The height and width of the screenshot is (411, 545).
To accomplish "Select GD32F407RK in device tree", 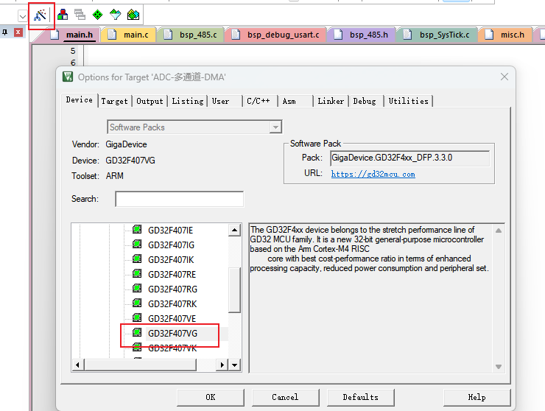I will pos(172,304).
